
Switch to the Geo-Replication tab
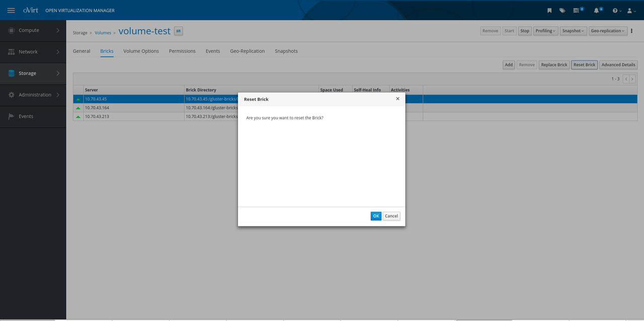click(x=247, y=51)
